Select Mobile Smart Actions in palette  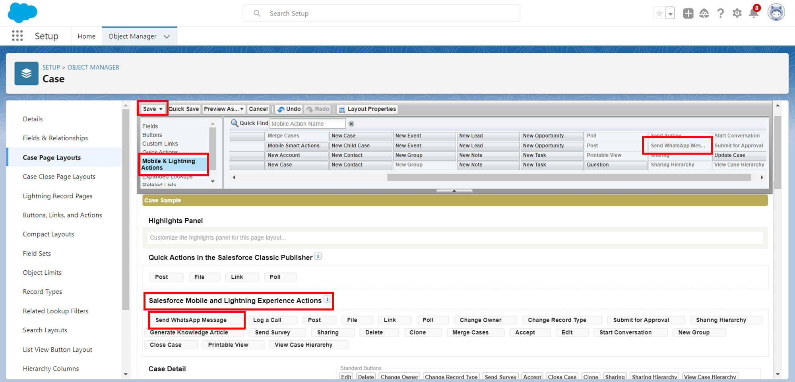tap(297, 145)
